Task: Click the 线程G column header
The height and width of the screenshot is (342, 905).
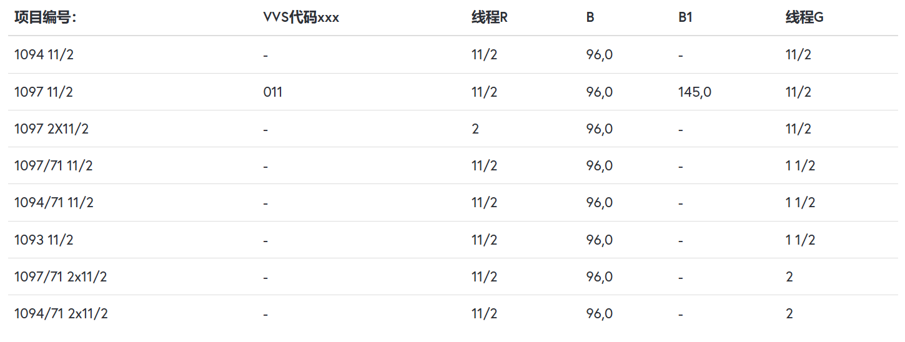Action: tap(804, 17)
